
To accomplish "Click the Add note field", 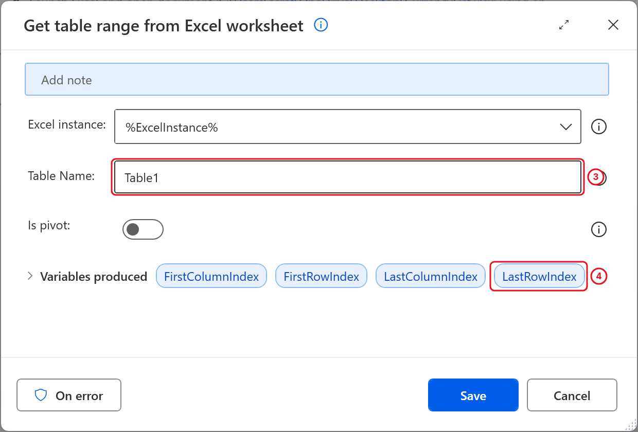I will pos(317,80).
